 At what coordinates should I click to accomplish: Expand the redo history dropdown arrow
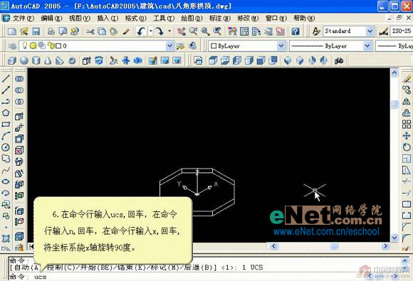(x=169, y=31)
